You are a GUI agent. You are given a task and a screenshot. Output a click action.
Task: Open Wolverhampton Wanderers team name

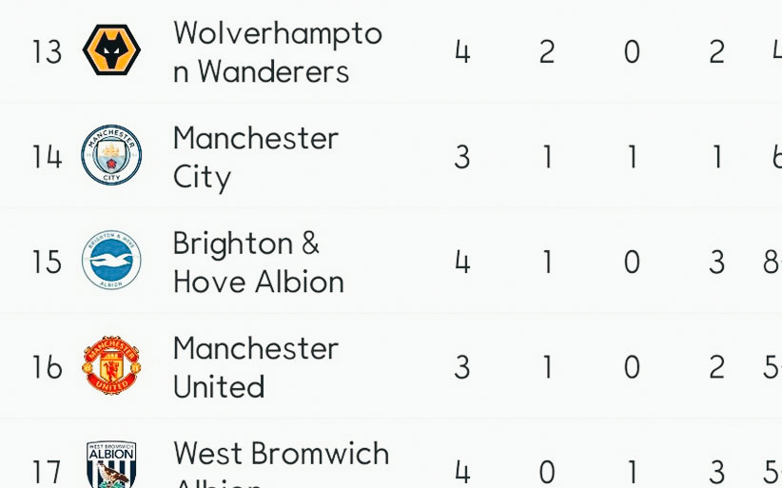[x=277, y=52]
